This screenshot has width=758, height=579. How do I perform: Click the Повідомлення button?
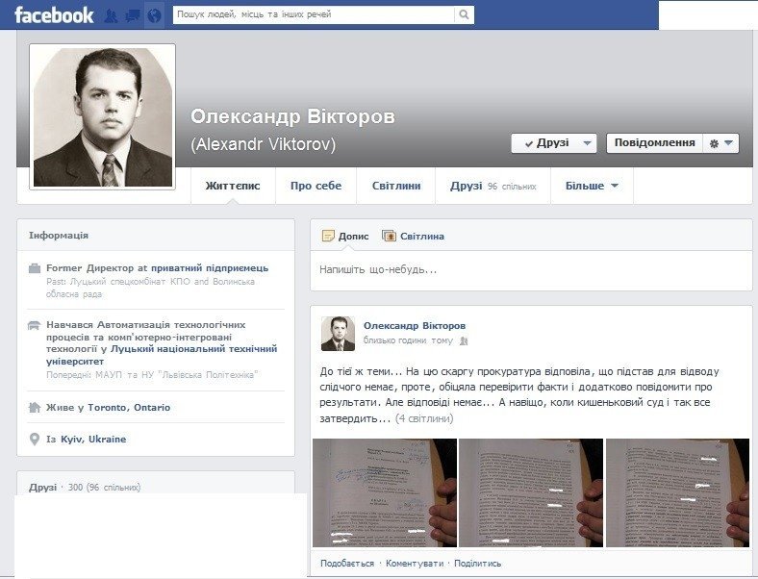tap(654, 143)
